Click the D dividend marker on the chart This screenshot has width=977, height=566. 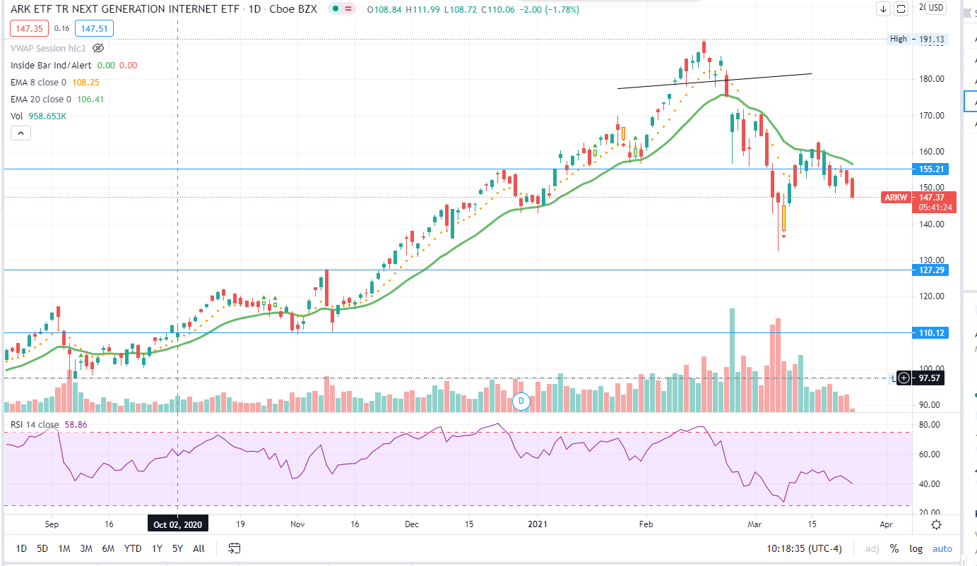pos(522,400)
